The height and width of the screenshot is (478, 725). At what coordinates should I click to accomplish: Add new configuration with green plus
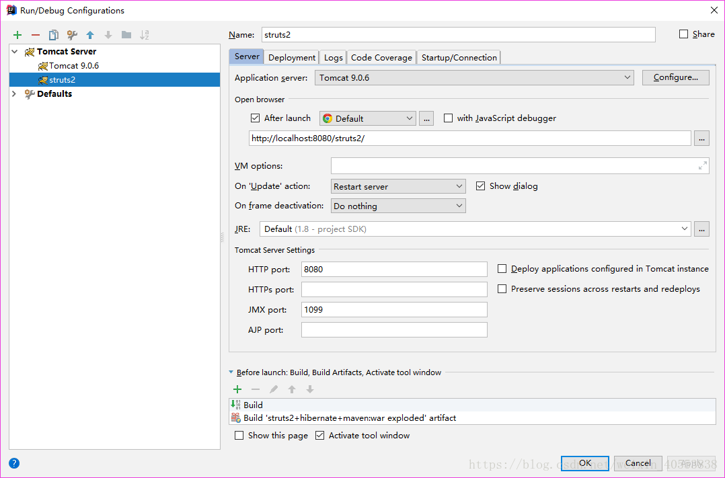point(17,35)
